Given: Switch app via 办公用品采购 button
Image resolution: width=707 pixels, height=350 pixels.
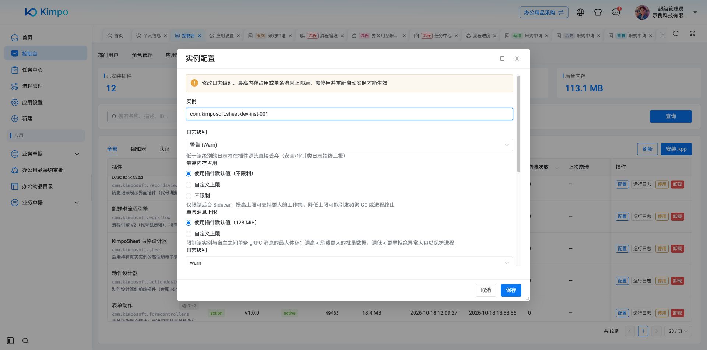Looking at the screenshot, I should click(544, 13).
